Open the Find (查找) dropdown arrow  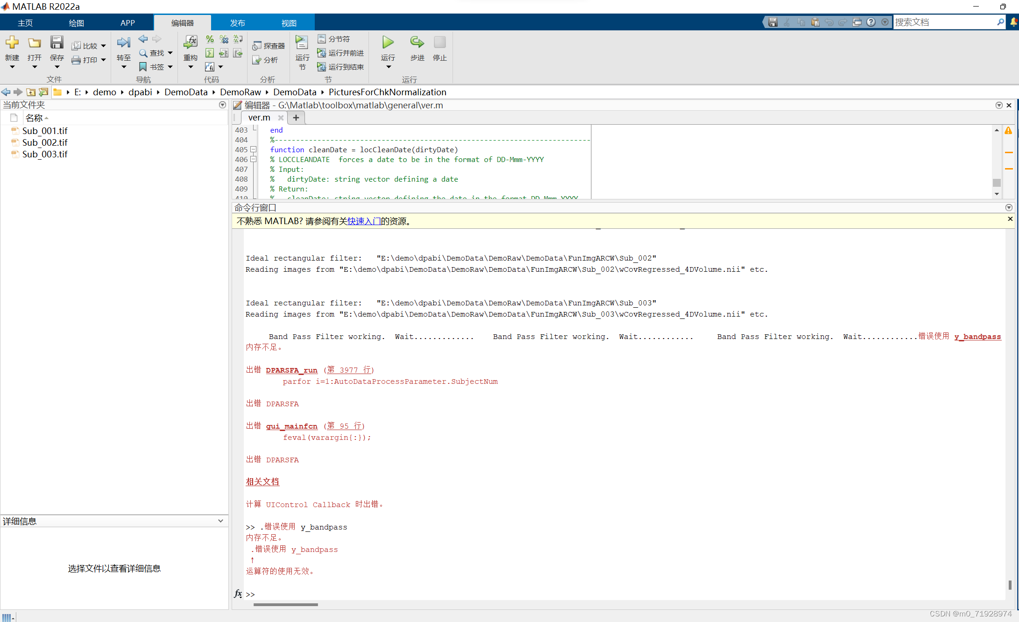pyautogui.click(x=170, y=53)
